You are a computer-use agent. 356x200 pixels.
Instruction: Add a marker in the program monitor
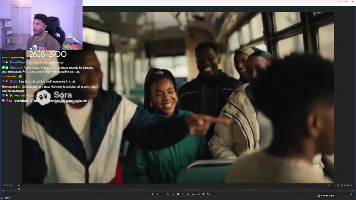click(152, 194)
